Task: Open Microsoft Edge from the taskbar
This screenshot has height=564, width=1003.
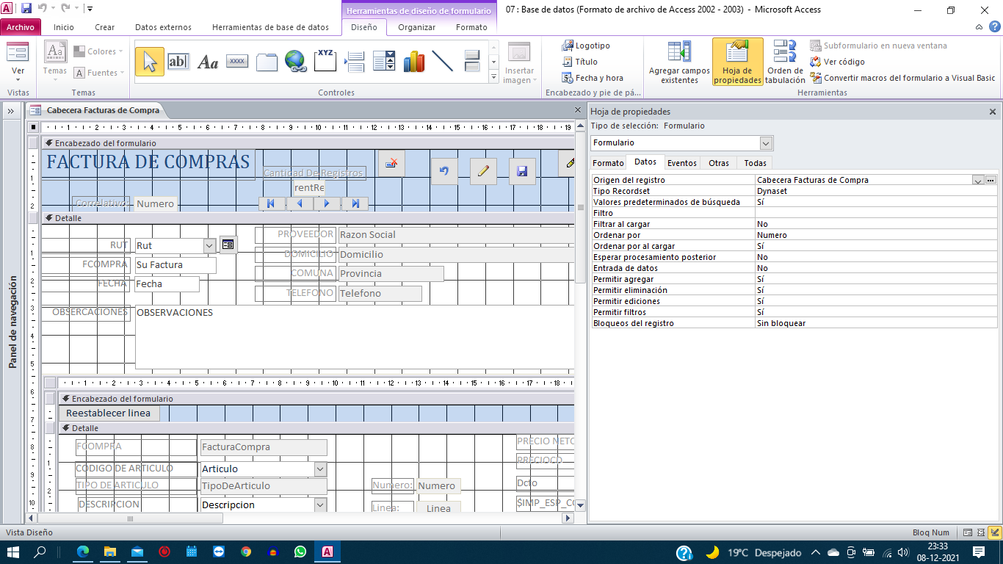Action: [83, 552]
